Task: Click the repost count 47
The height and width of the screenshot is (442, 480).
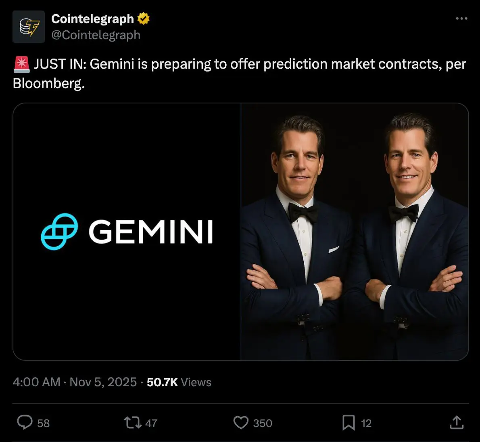Action: coord(151,423)
